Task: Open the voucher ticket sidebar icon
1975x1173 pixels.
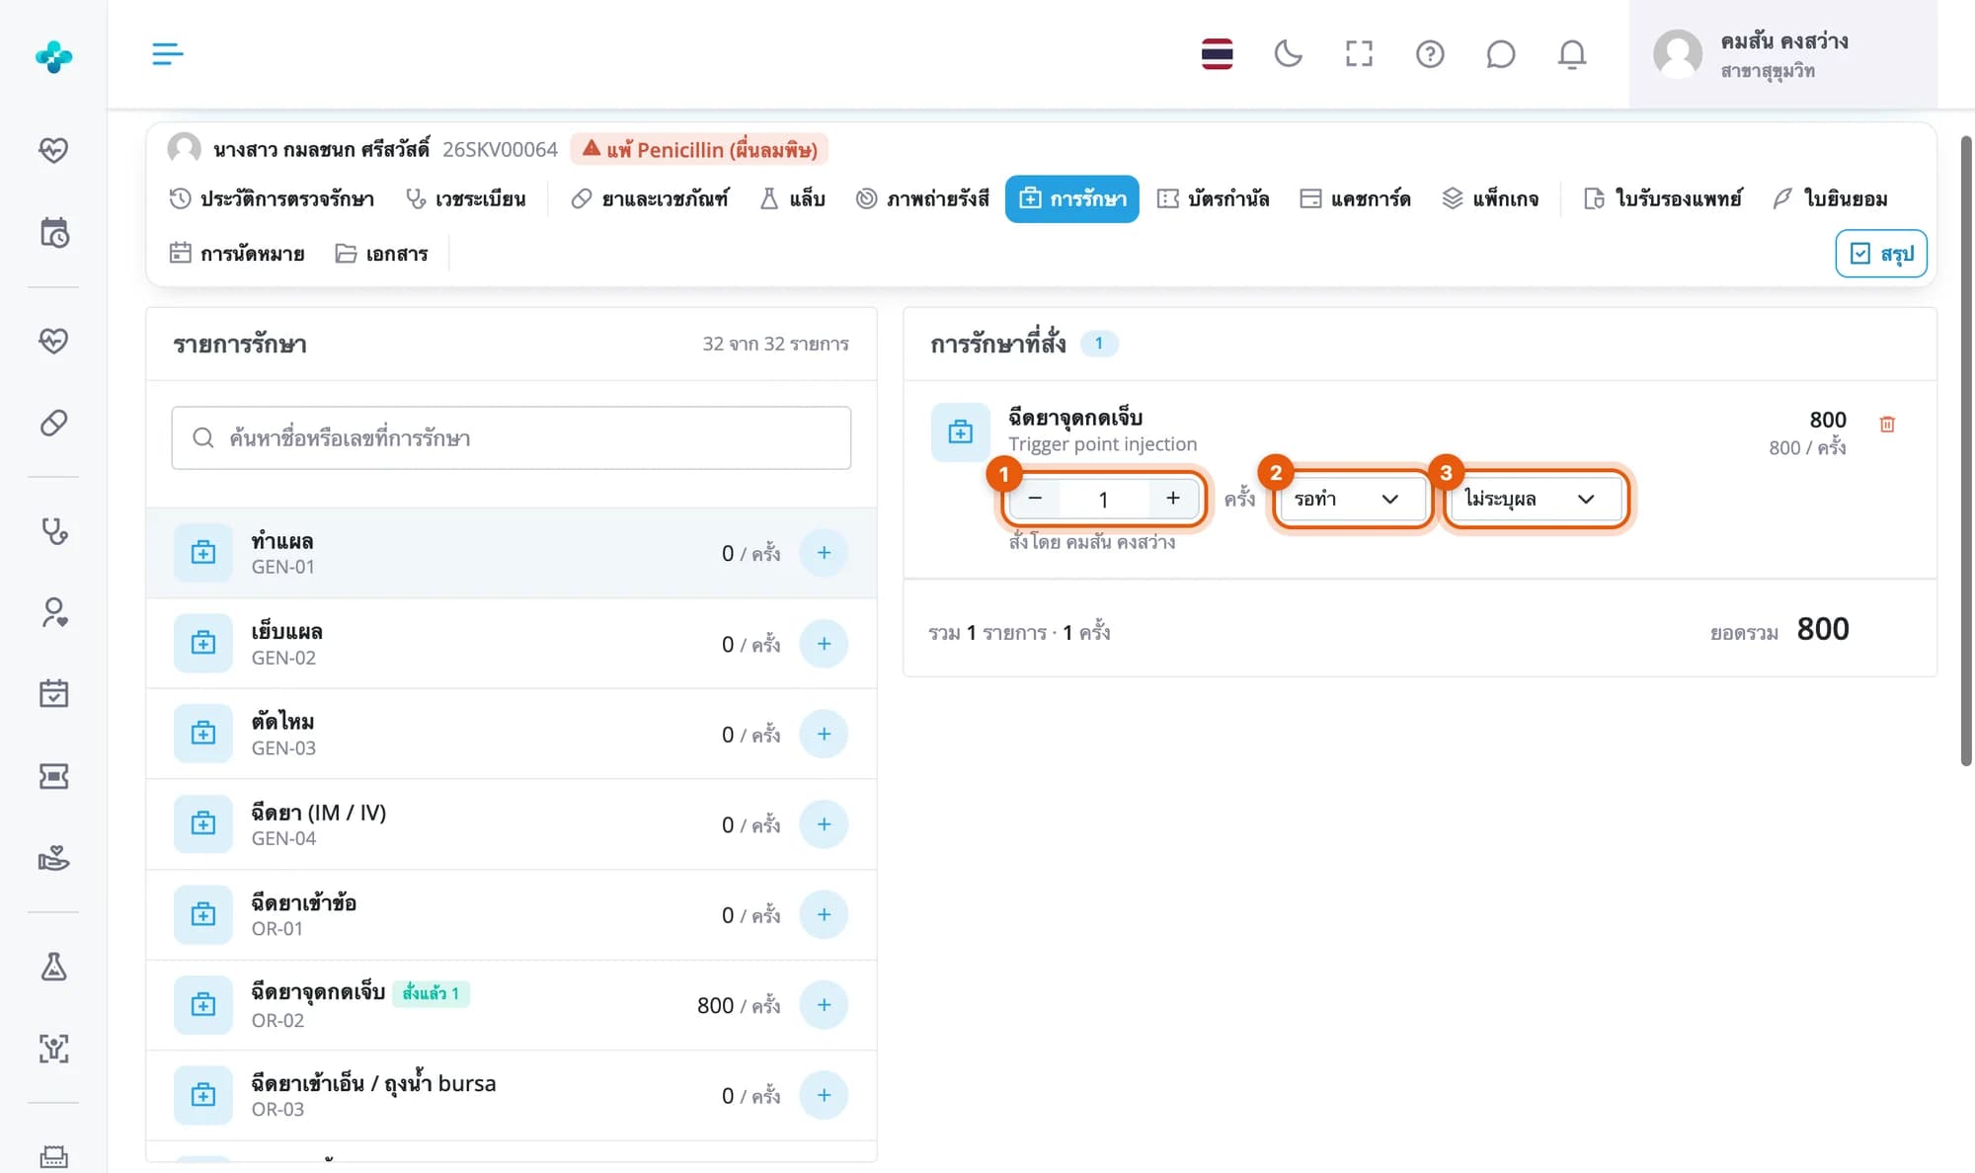Action: point(53,776)
